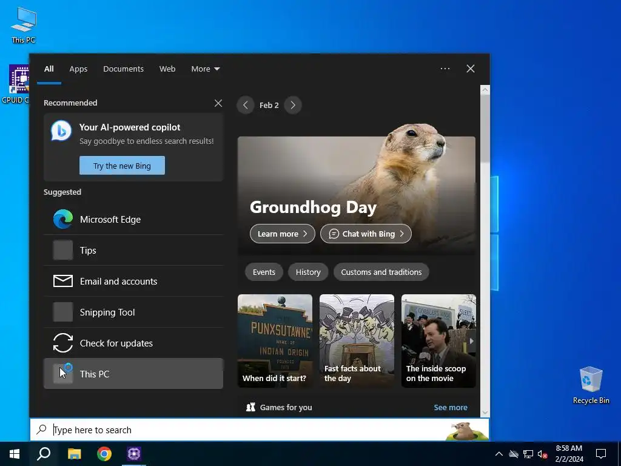Viewport: 621px width, 466px height.
Task: Click scrollbar up arrow in search panel
Action: click(485, 90)
